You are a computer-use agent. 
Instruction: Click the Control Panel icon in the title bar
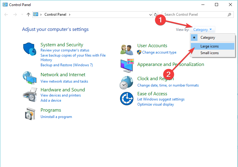point(5,5)
